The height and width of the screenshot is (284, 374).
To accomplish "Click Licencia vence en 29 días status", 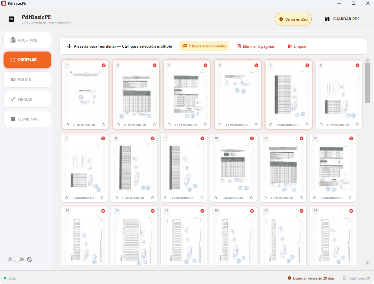I will [311, 278].
